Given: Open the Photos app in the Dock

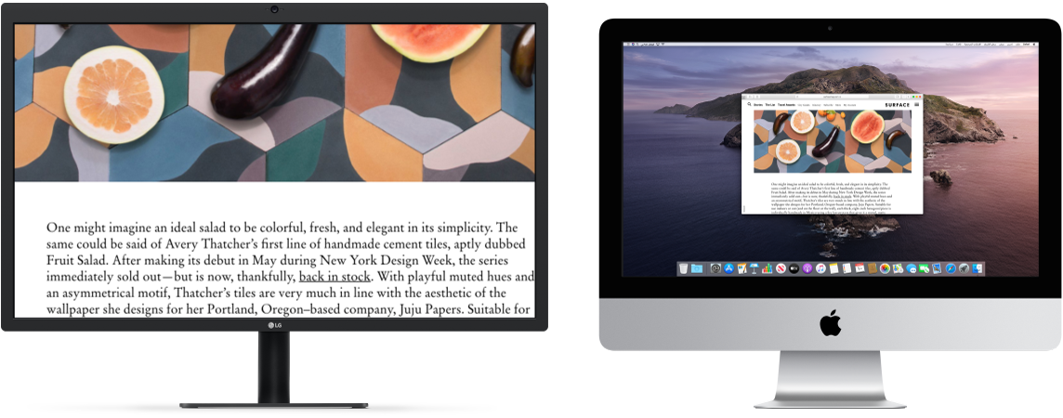Looking at the screenshot, I should 885,268.
